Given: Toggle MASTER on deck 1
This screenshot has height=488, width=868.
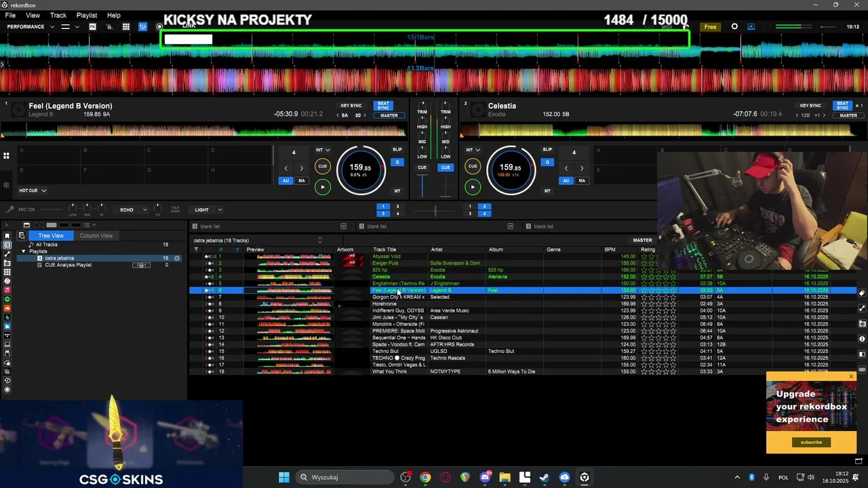Looking at the screenshot, I should tap(389, 115).
